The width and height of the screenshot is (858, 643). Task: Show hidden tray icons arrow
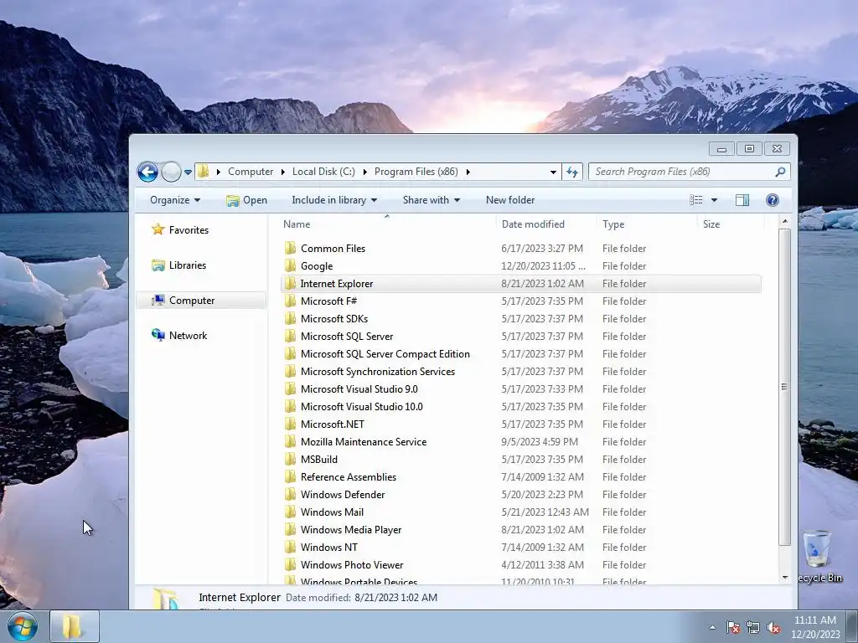pos(712,627)
